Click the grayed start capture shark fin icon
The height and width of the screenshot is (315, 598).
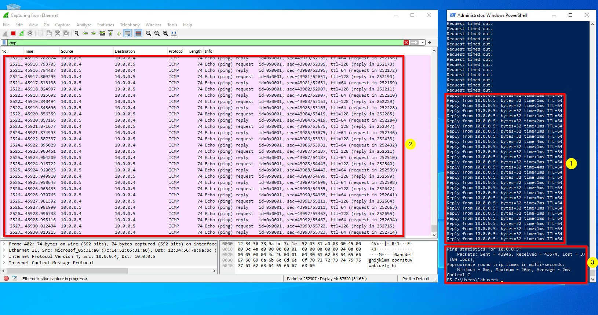(5, 33)
